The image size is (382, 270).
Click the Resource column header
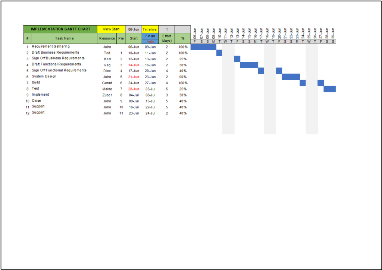point(107,38)
